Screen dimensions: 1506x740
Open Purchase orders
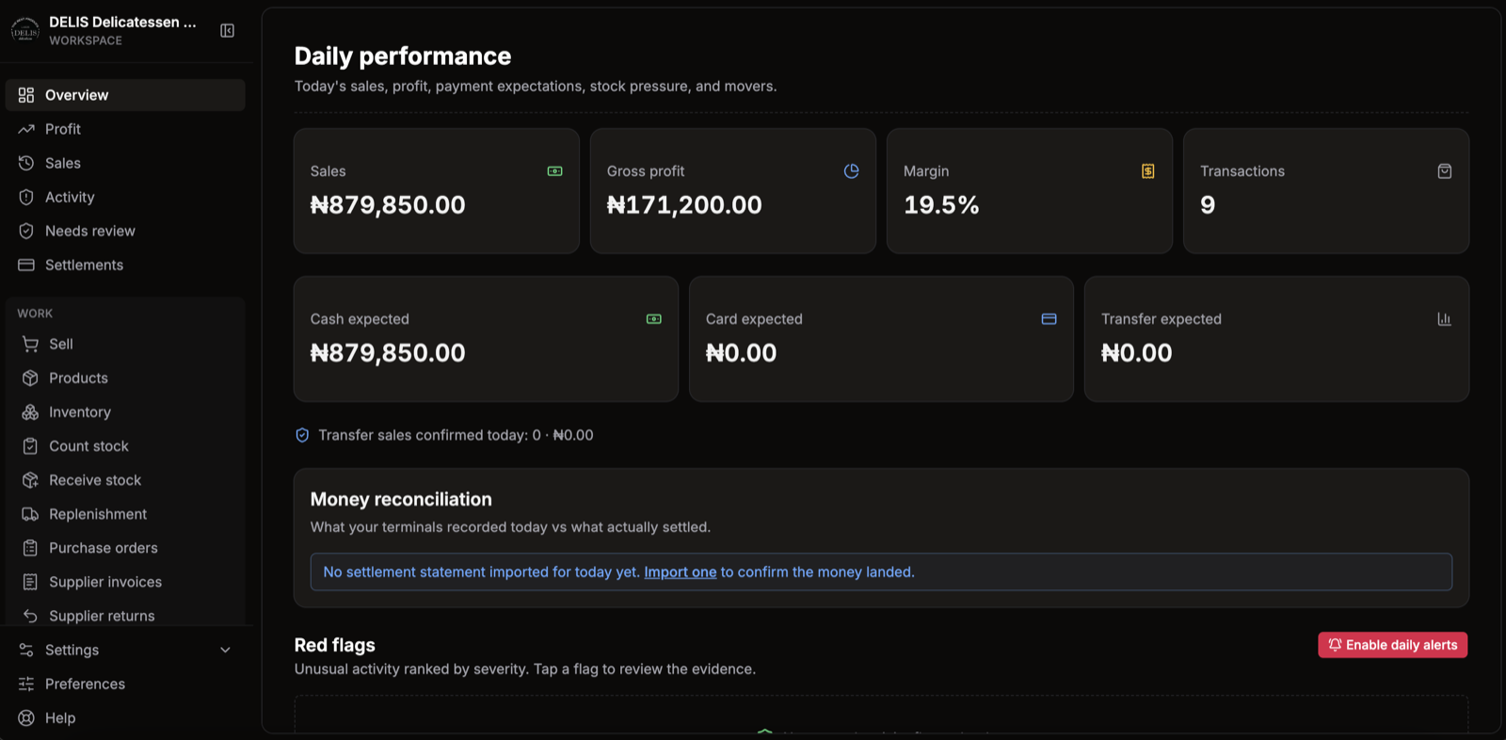tap(125, 547)
